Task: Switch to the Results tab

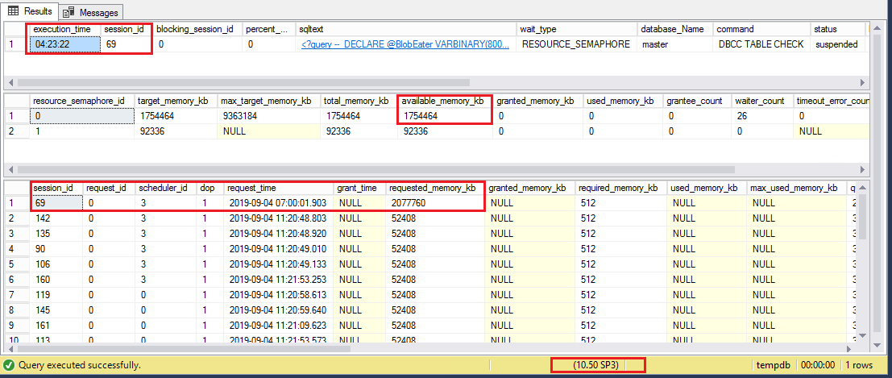Action: point(30,10)
